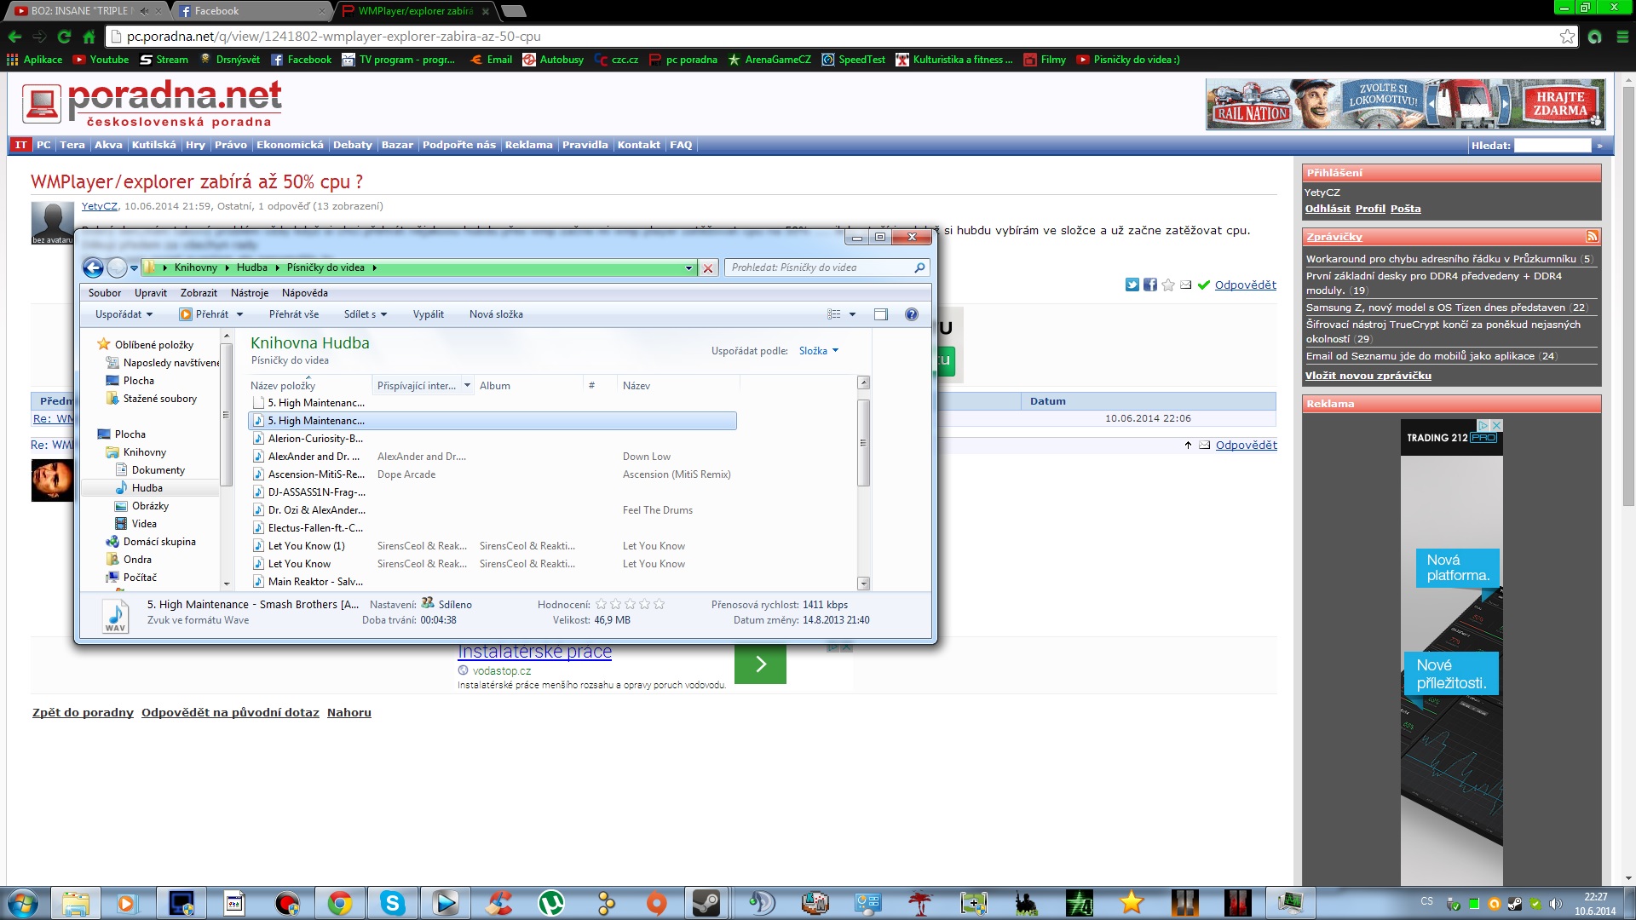Screen dimensions: 1636x920
Task: Toggle the Chrome bookmark star
Action: click(1567, 37)
